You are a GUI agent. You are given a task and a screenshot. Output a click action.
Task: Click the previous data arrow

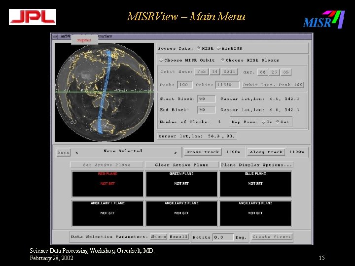pos(76,153)
